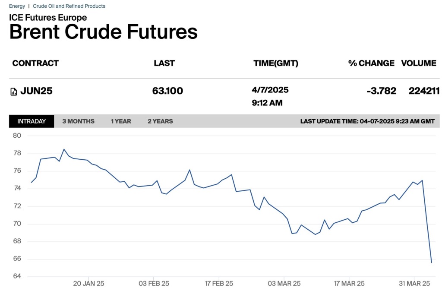Open the Energy breadcrumb link
Image resolution: width=442 pixels, height=294 pixels.
(17, 6)
